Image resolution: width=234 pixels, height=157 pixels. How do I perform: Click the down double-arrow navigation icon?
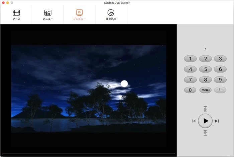[x=205, y=133]
